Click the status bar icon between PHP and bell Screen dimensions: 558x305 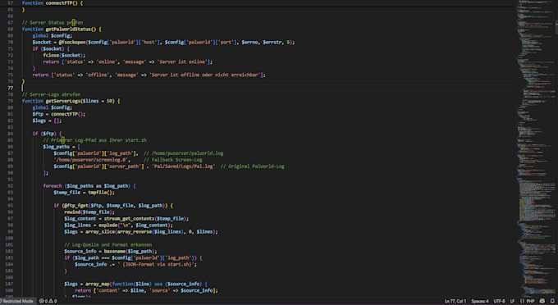click(542, 301)
